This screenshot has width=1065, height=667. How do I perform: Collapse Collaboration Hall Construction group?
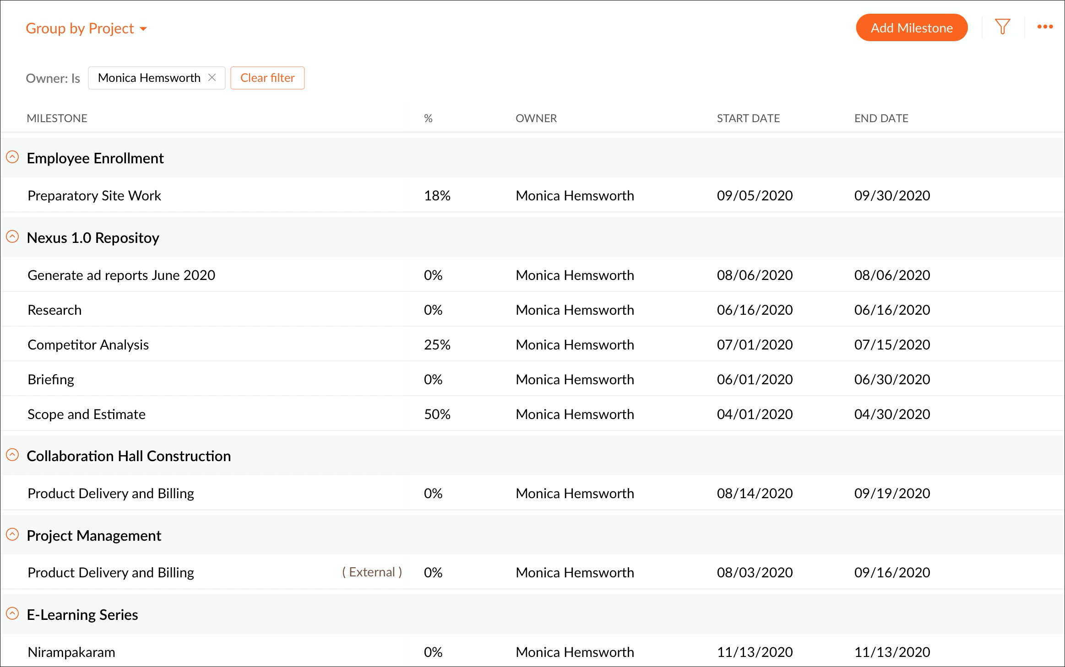coord(12,455)
